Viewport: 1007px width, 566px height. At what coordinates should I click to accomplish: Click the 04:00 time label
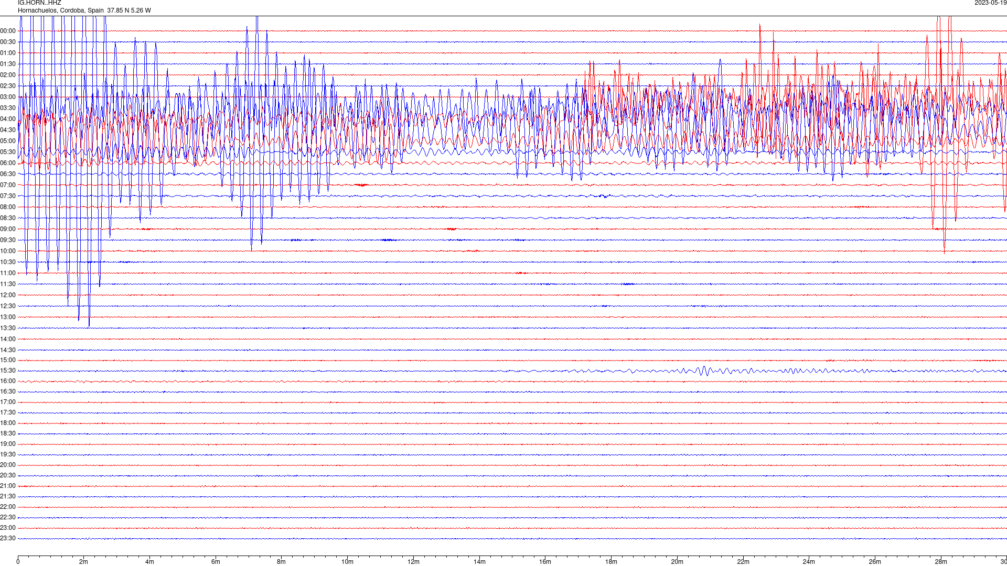(x=8, y=119)
